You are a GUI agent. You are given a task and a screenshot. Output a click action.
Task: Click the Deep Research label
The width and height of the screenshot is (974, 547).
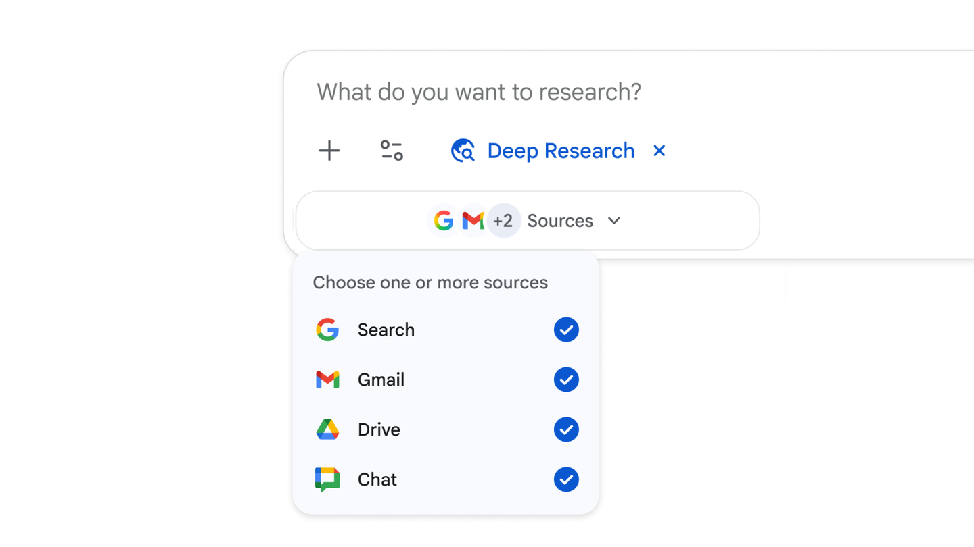[x=560, y=151]
